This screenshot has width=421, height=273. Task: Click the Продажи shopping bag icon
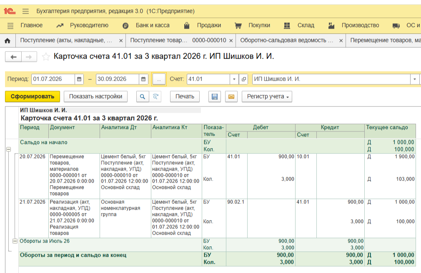[x=187, y=25]
